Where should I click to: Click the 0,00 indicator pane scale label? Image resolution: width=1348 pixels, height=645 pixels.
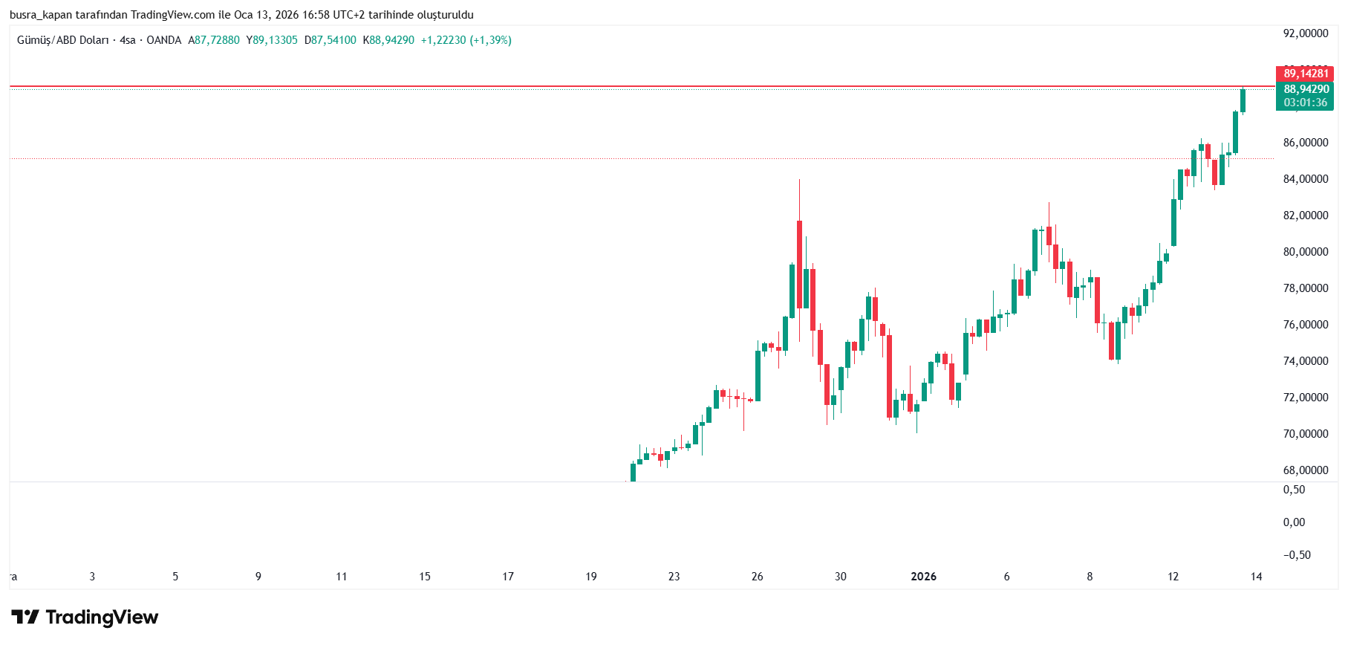(1294, 522)
